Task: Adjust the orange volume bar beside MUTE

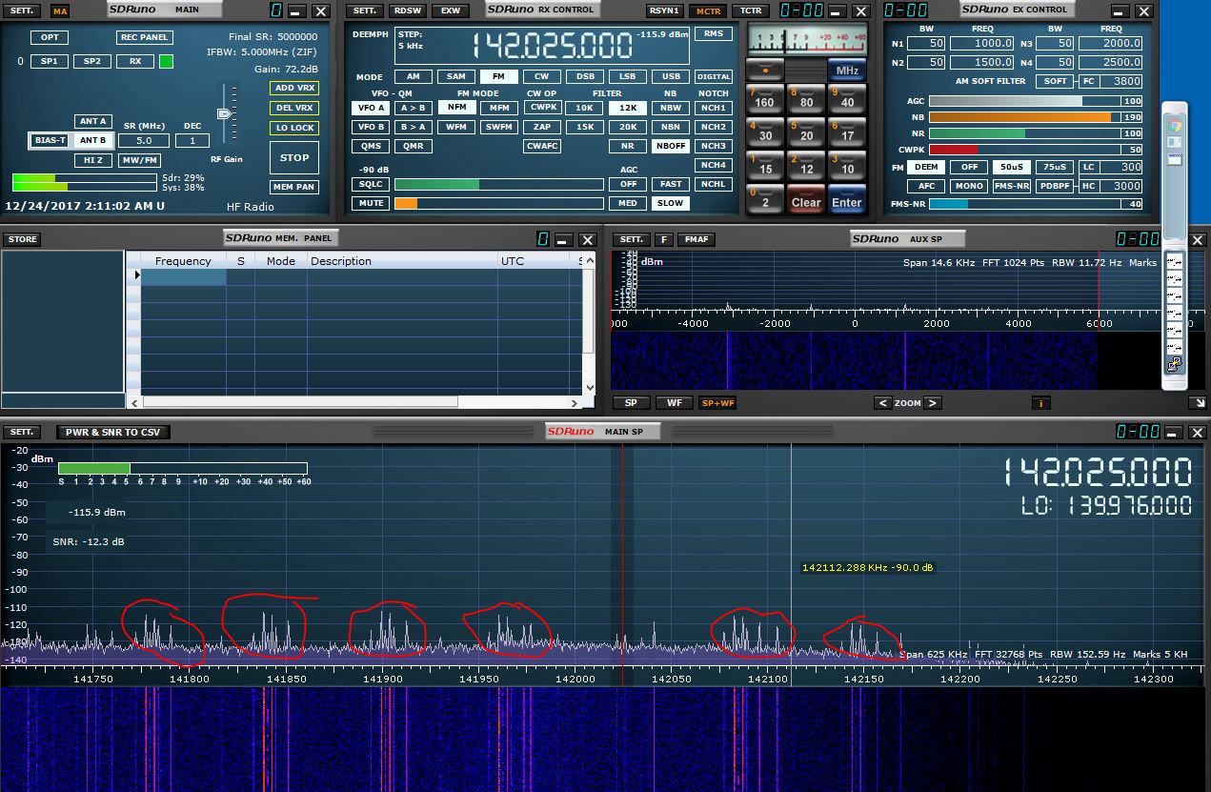Action: point(499,203)
